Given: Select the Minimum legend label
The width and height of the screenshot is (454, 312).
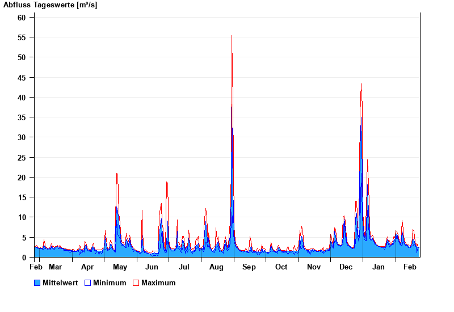Looking at the screenshot, I should click(x=110, y=283).
